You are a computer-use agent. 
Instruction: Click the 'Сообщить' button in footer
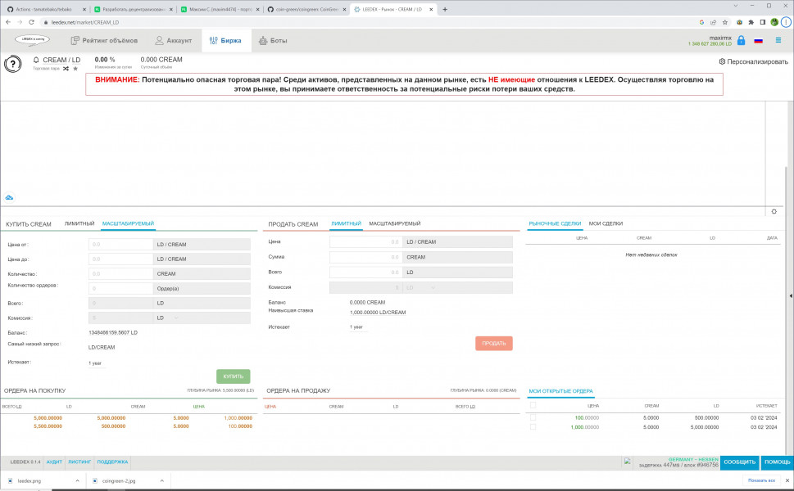coord(739,462)
